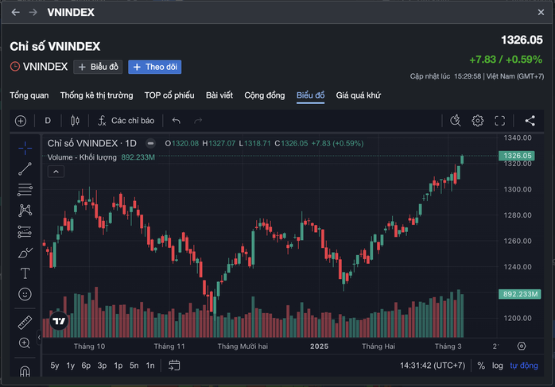This screenshot has width=555, height=387.
Task: Click the 892.233M volume axis label
Action: 519,294
